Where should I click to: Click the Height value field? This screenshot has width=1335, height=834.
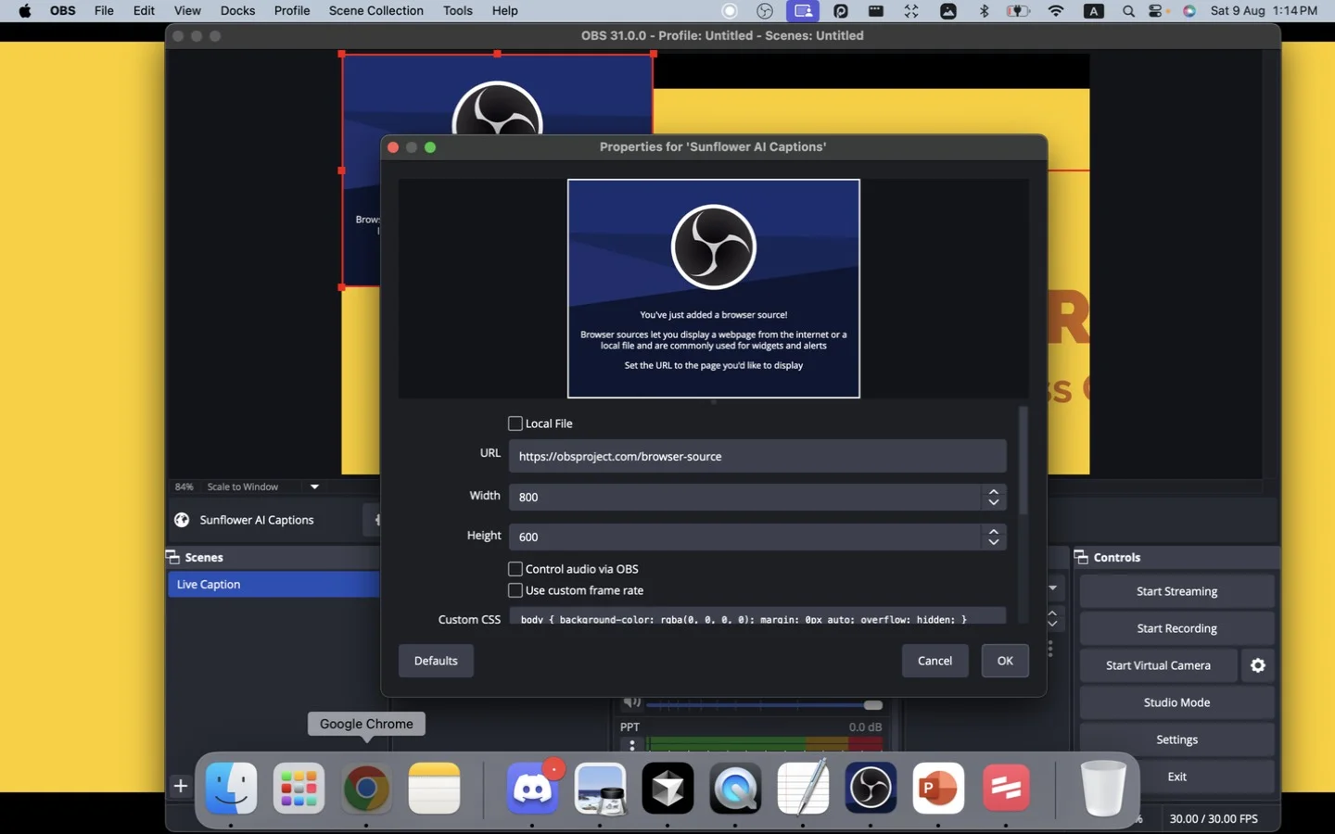pyautogui.click(x=745, y=537)
